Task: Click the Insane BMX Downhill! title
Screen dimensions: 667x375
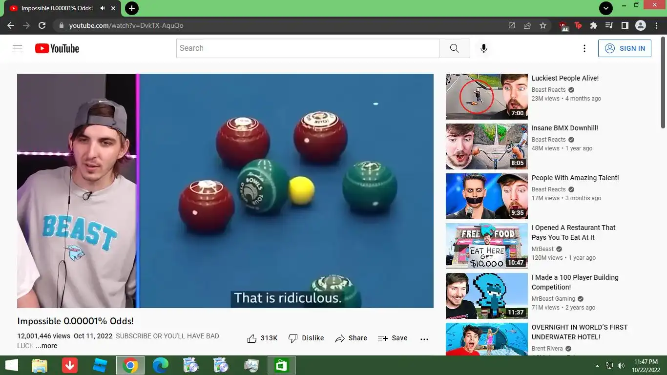Action: (565, 128)
